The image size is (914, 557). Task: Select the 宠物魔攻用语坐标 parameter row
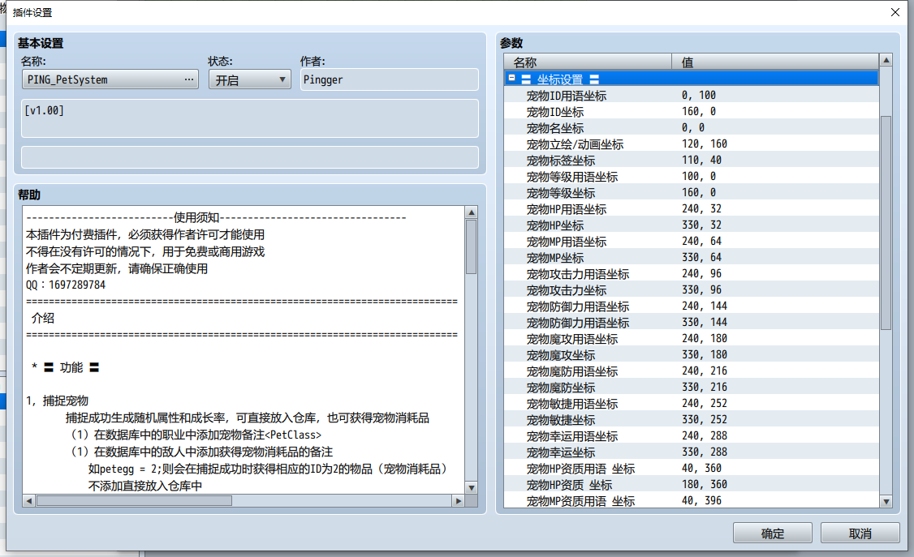692,340
